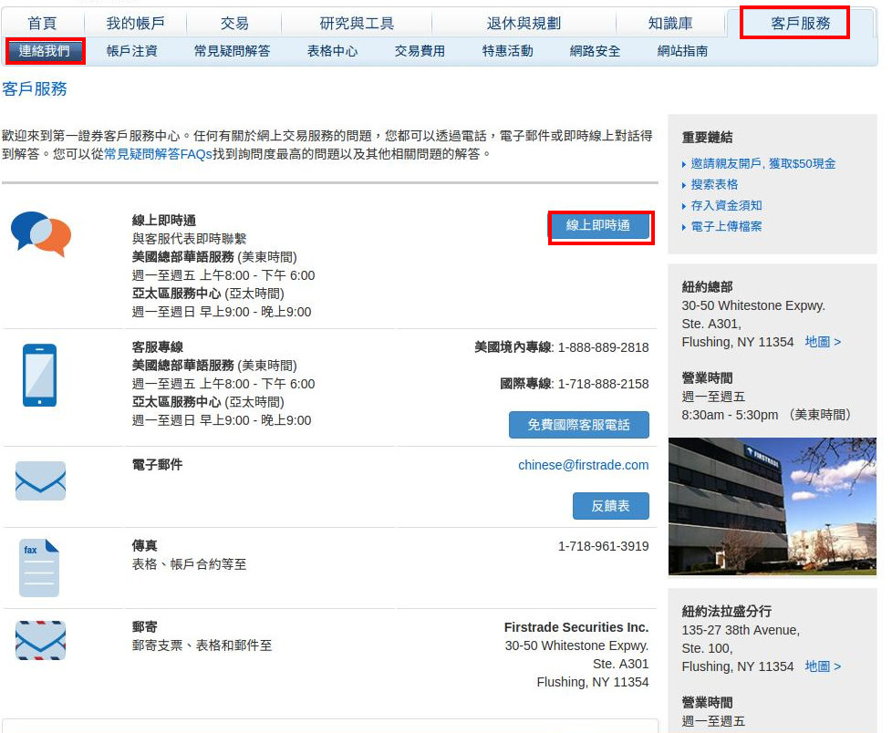Click the 重要鏈結 sidebar heading
The width and height of the screenshot is (892, 733).
point(707,137)
